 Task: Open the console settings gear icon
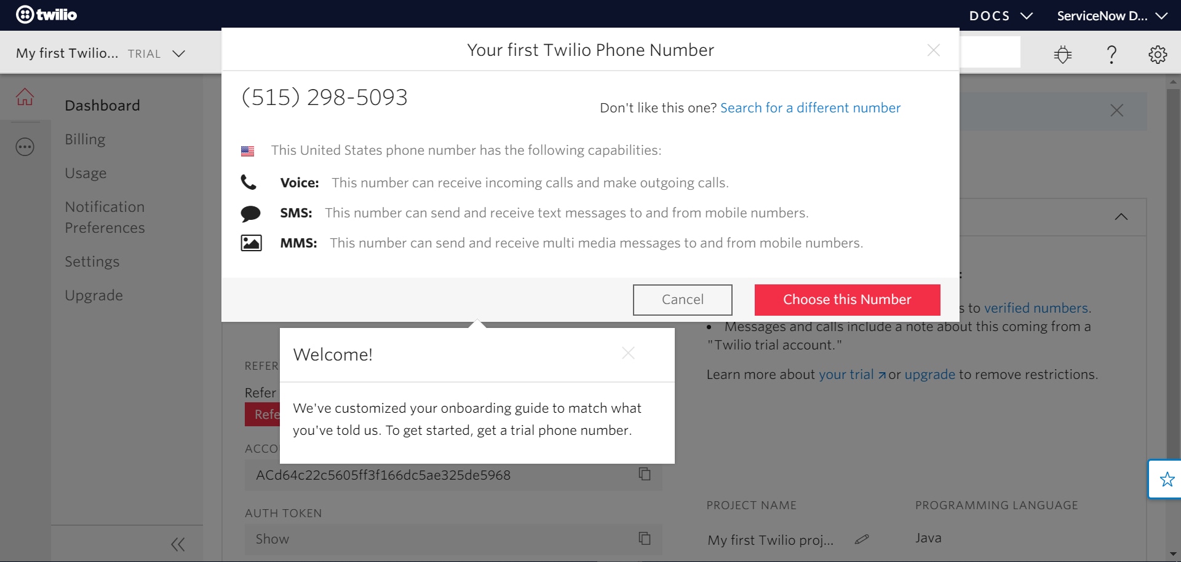1158,54
